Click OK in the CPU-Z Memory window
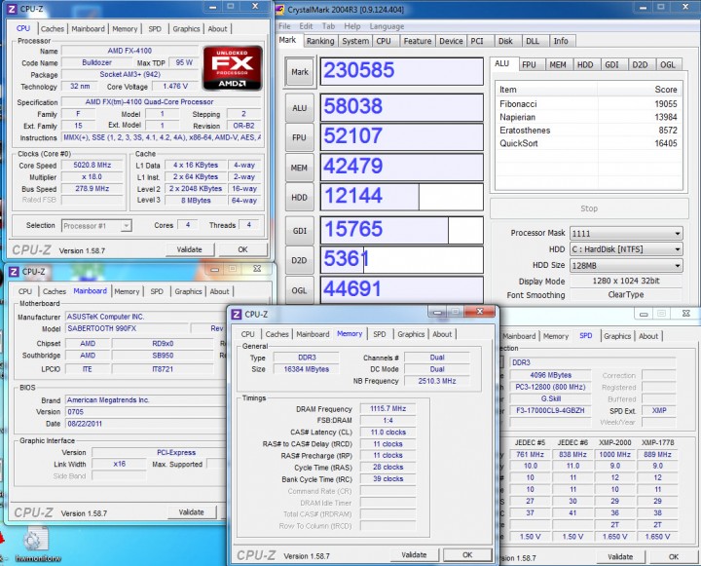 [467, 554]
